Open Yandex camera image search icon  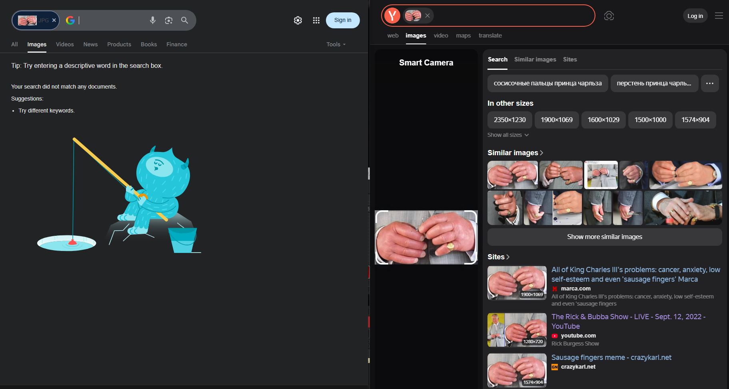tap(609, 16)
